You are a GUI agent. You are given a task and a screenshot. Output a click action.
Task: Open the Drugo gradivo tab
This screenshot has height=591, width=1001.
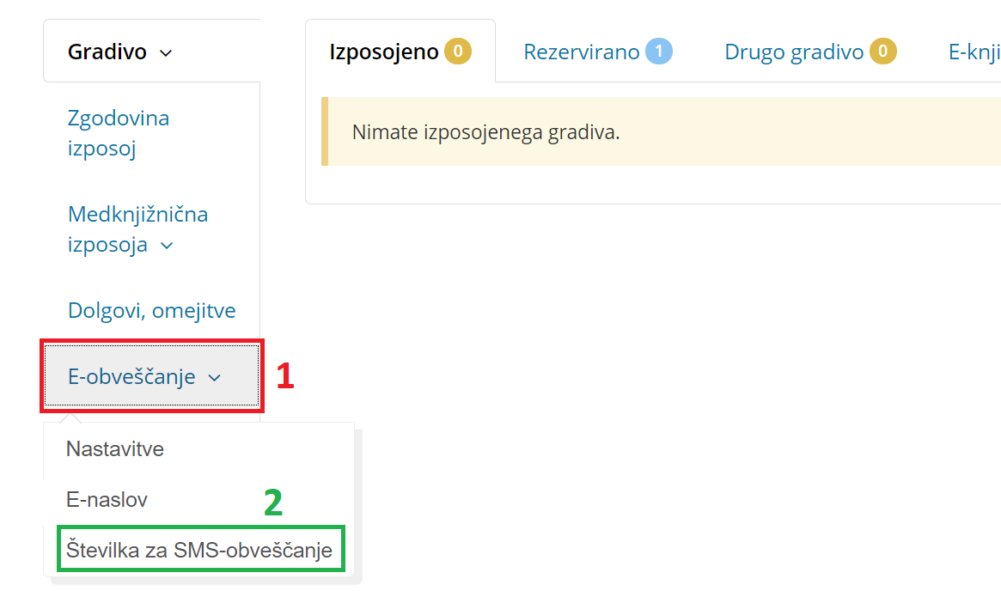[810, 51]
